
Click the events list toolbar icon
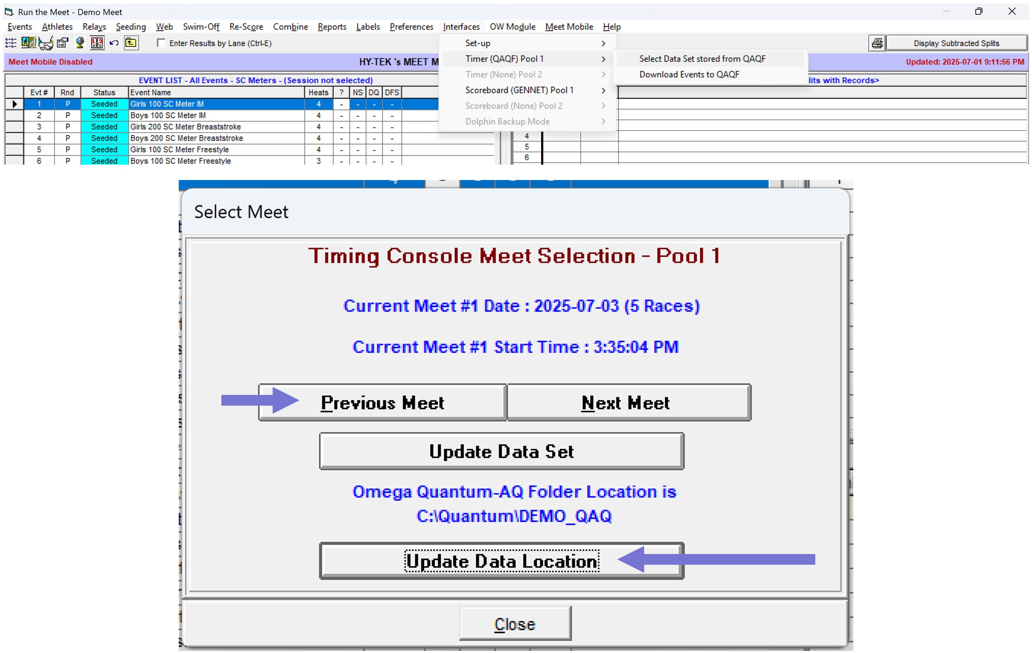click(11, 43)
